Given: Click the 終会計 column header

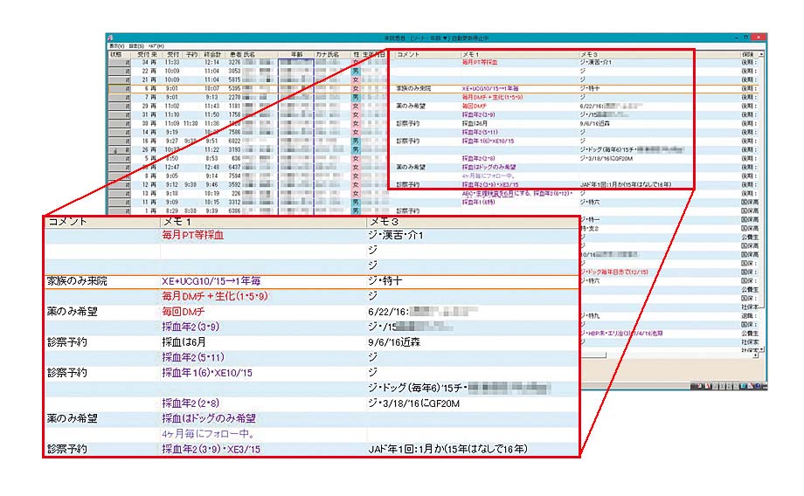Looking at the screenshot, I should click(x=212, y=54).
